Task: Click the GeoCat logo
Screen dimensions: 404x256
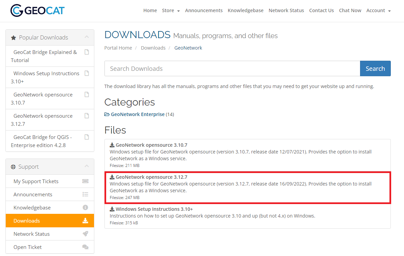Action: click(38, 10)
